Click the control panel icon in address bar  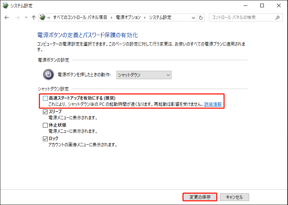pyautogui.click(x=43, y=18)
